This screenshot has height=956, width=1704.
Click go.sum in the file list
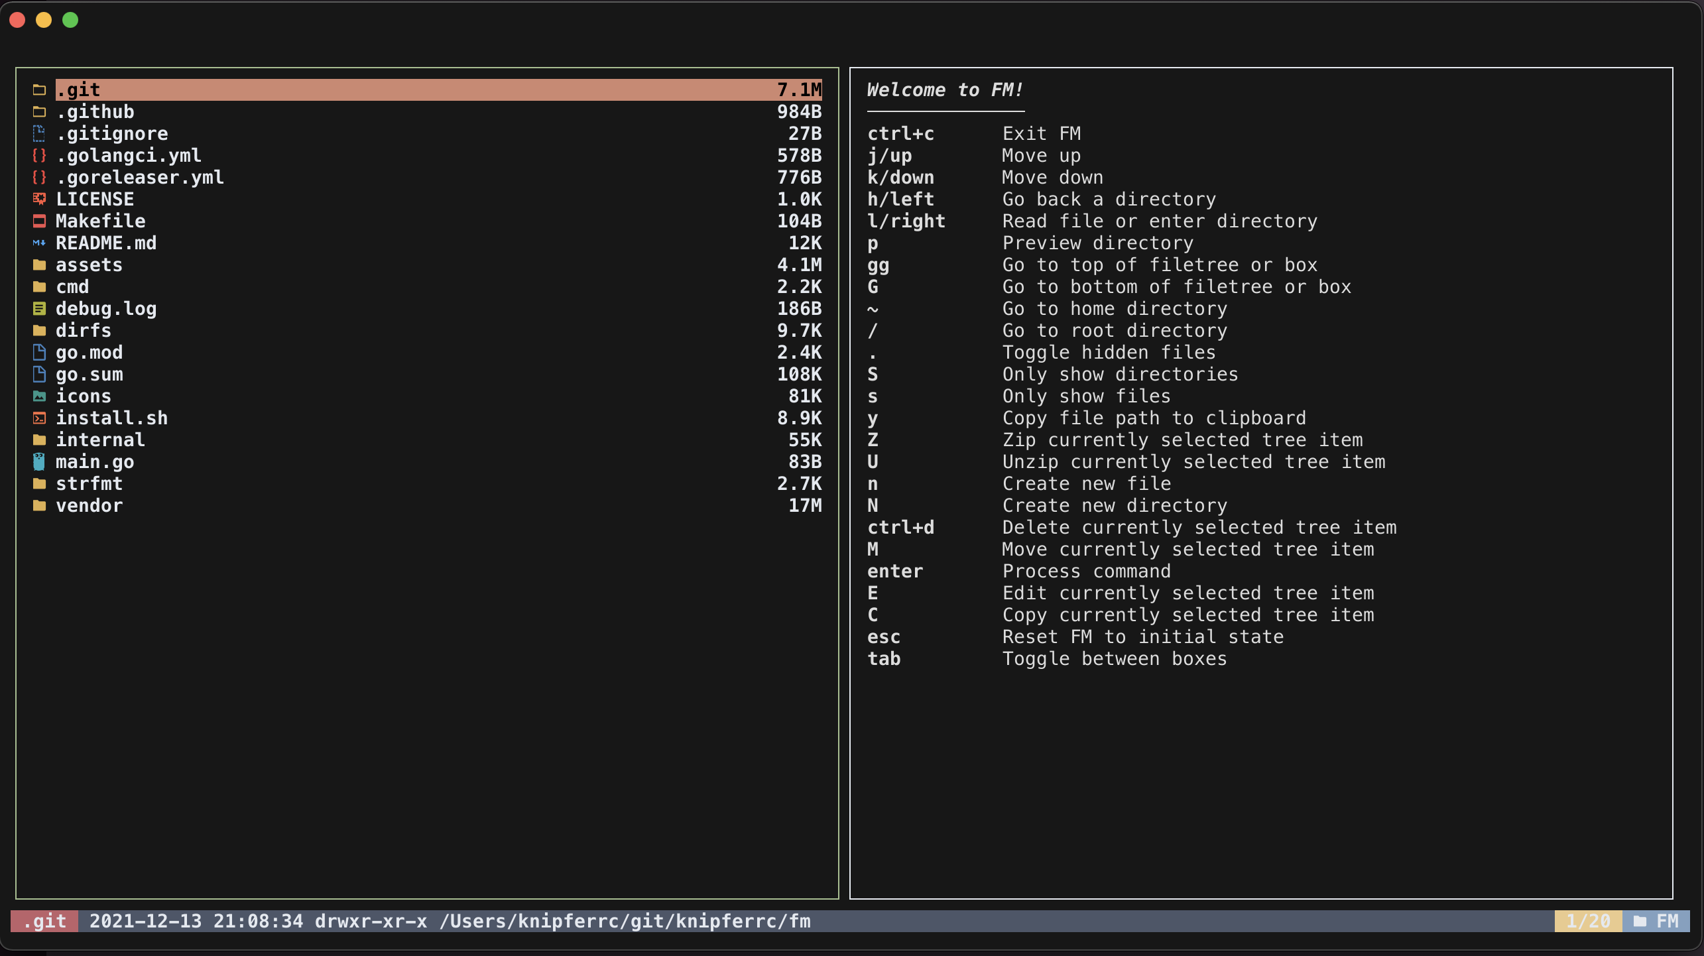tap(89, 374)
